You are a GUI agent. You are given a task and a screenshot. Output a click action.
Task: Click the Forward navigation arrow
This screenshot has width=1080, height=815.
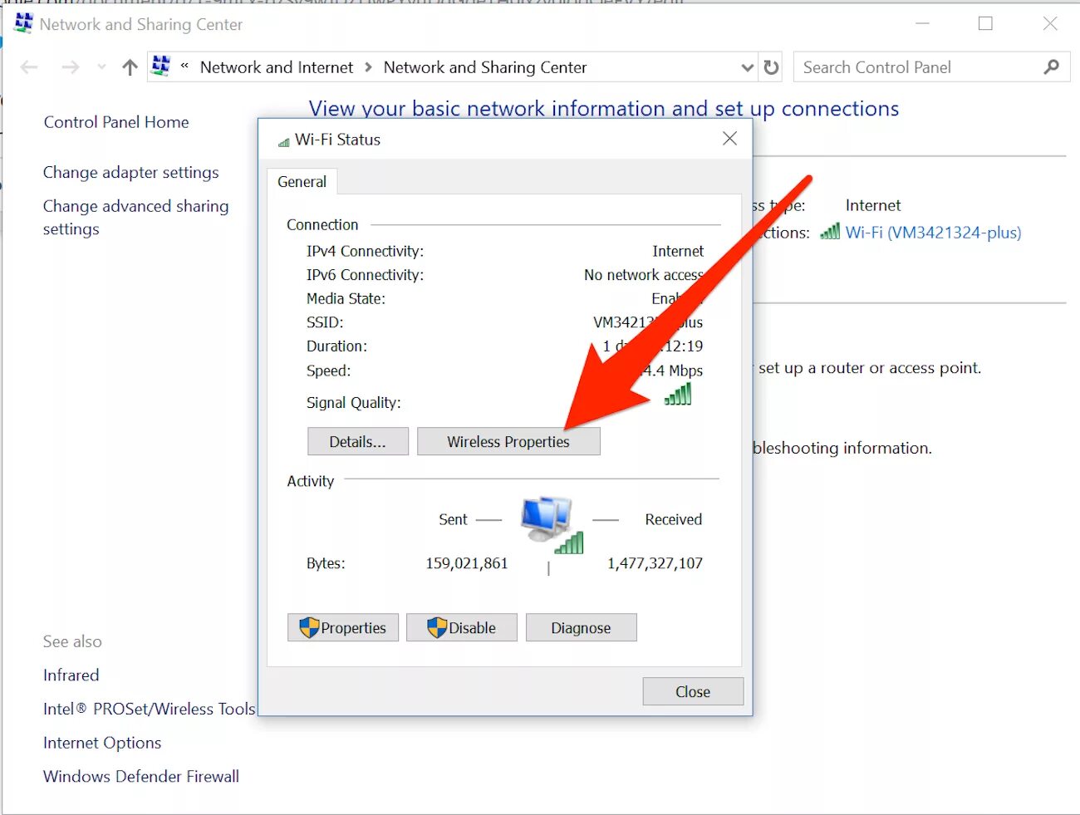coord(71,67)
